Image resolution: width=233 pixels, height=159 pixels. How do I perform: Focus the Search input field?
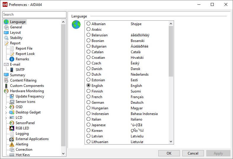(34, 14)
